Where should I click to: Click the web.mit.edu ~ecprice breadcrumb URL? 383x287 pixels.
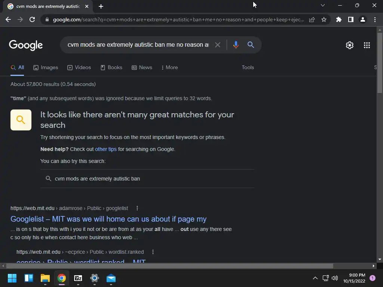(x=80, y=252)
